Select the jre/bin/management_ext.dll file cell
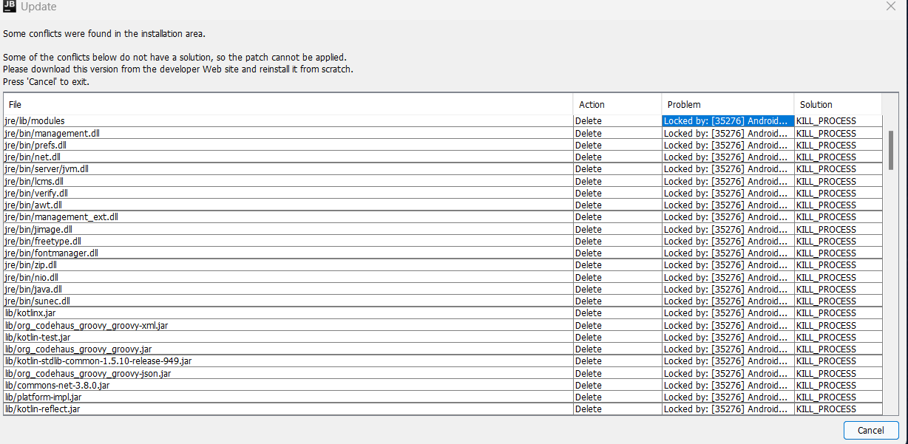This screenshot has height=444, width=908. [x=288, y=216]
